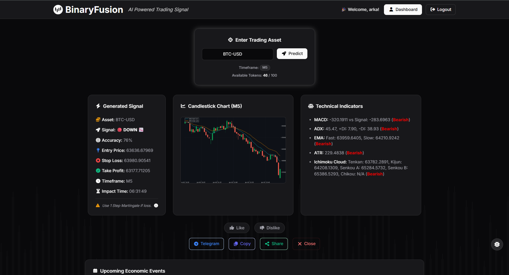Screen dimensions: 509x275
Task: Select the Stop Loss value 63980.90541
Action: point(137,160)
